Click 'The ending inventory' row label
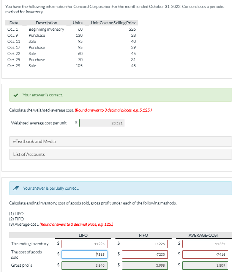232x272 pixels. coord(30,244)
